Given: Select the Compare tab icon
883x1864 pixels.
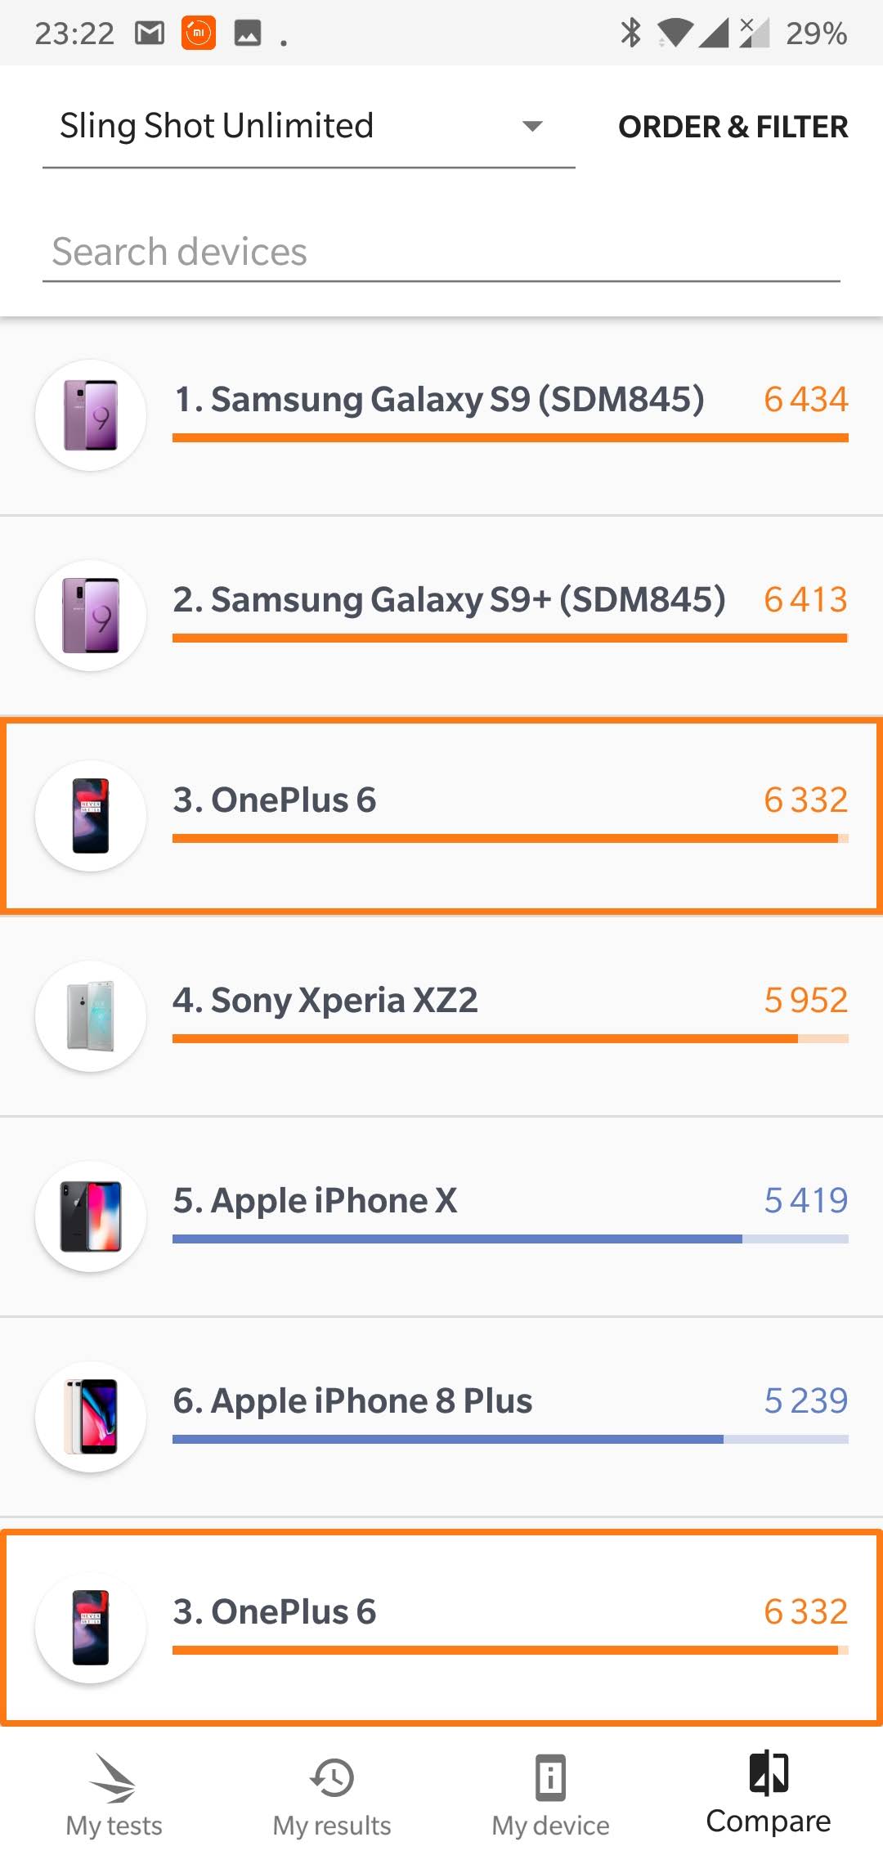Looking at the screenshot, I should click(x=769, y=1772).
